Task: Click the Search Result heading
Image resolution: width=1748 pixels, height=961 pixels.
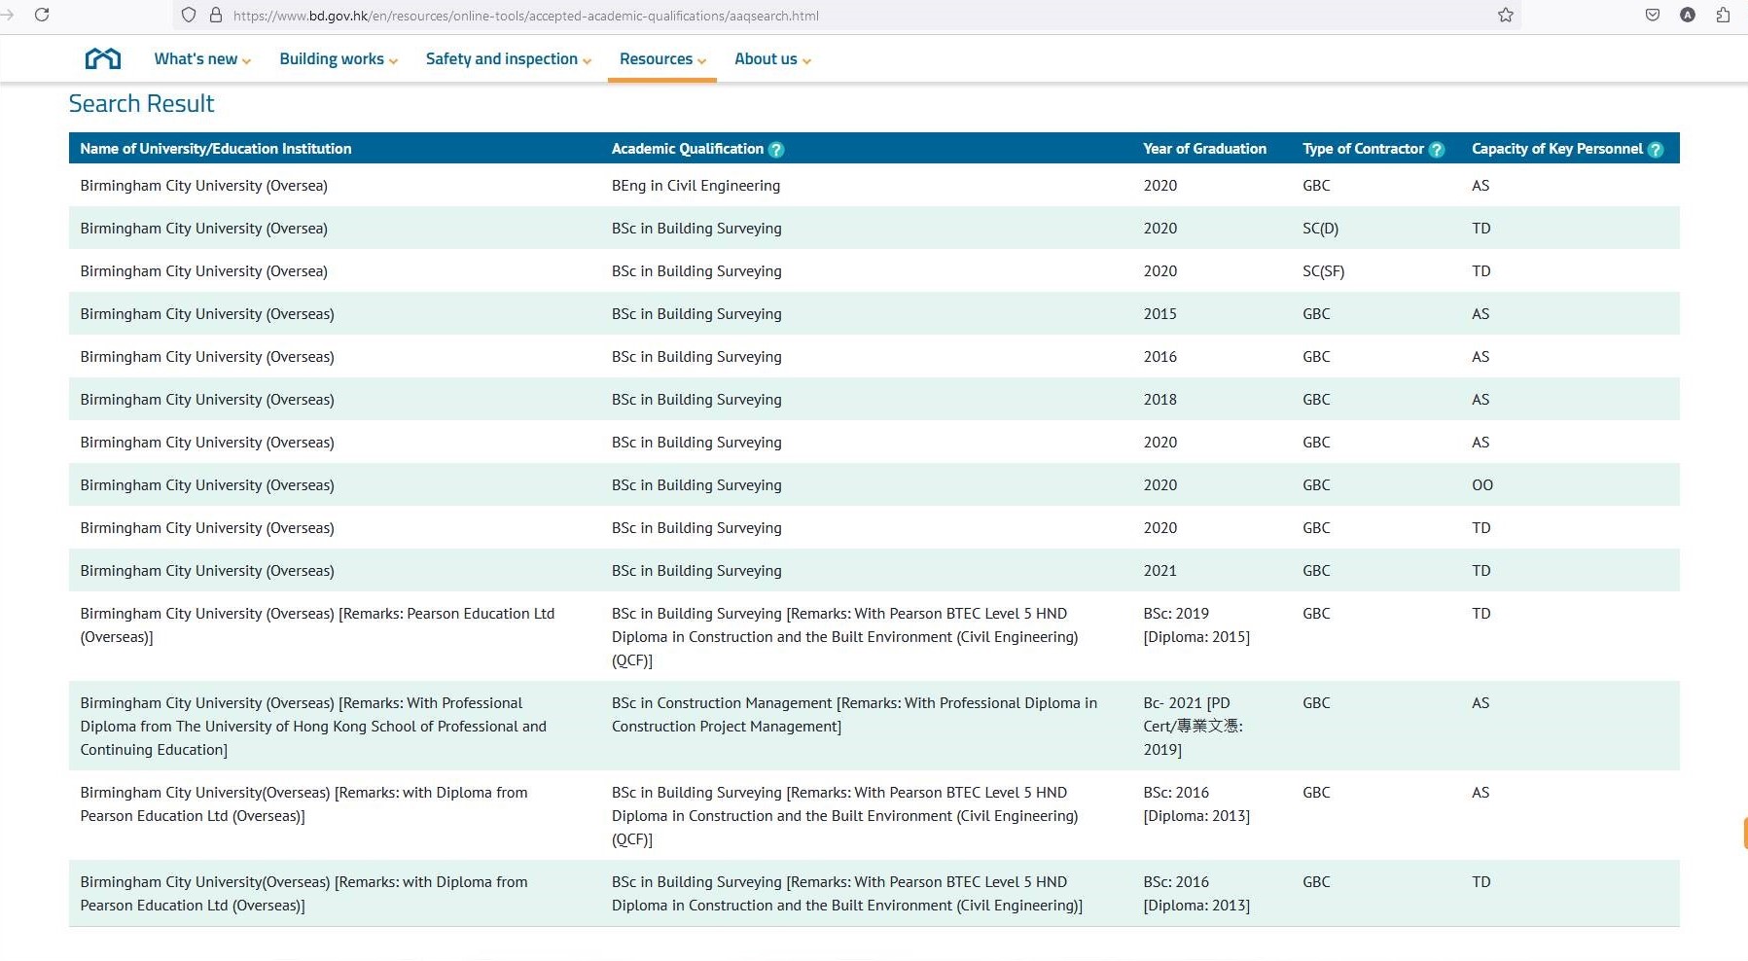Action: tap(141, 104)
